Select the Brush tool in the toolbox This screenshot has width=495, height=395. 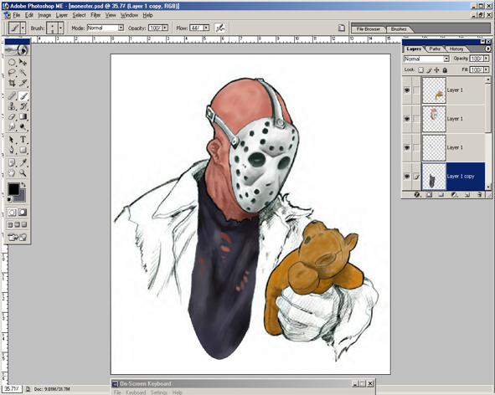23,95
